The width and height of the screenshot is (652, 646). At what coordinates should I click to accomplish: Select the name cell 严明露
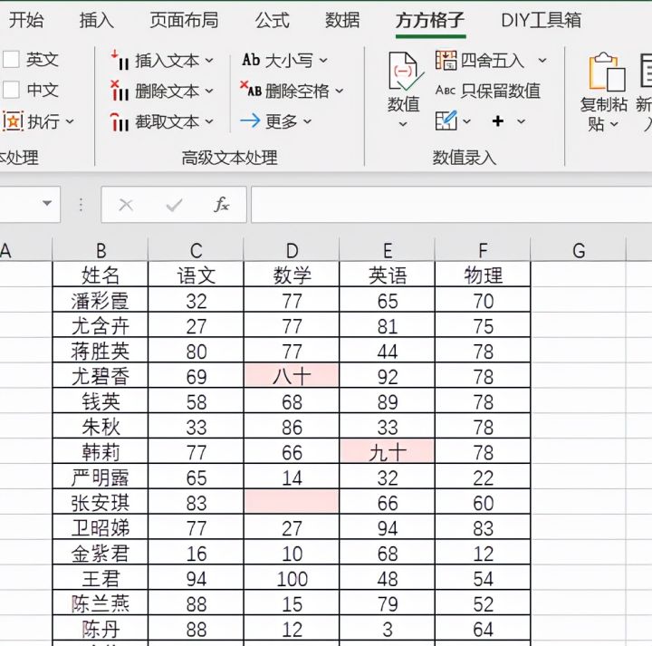pyautogui.click(x=101, y=477)
